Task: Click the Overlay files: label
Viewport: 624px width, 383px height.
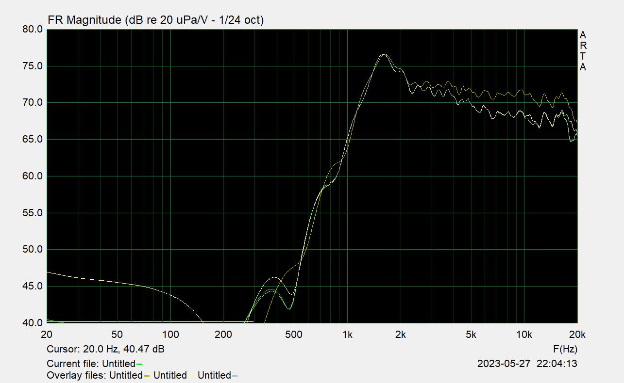Action: [x=77, y=375]
